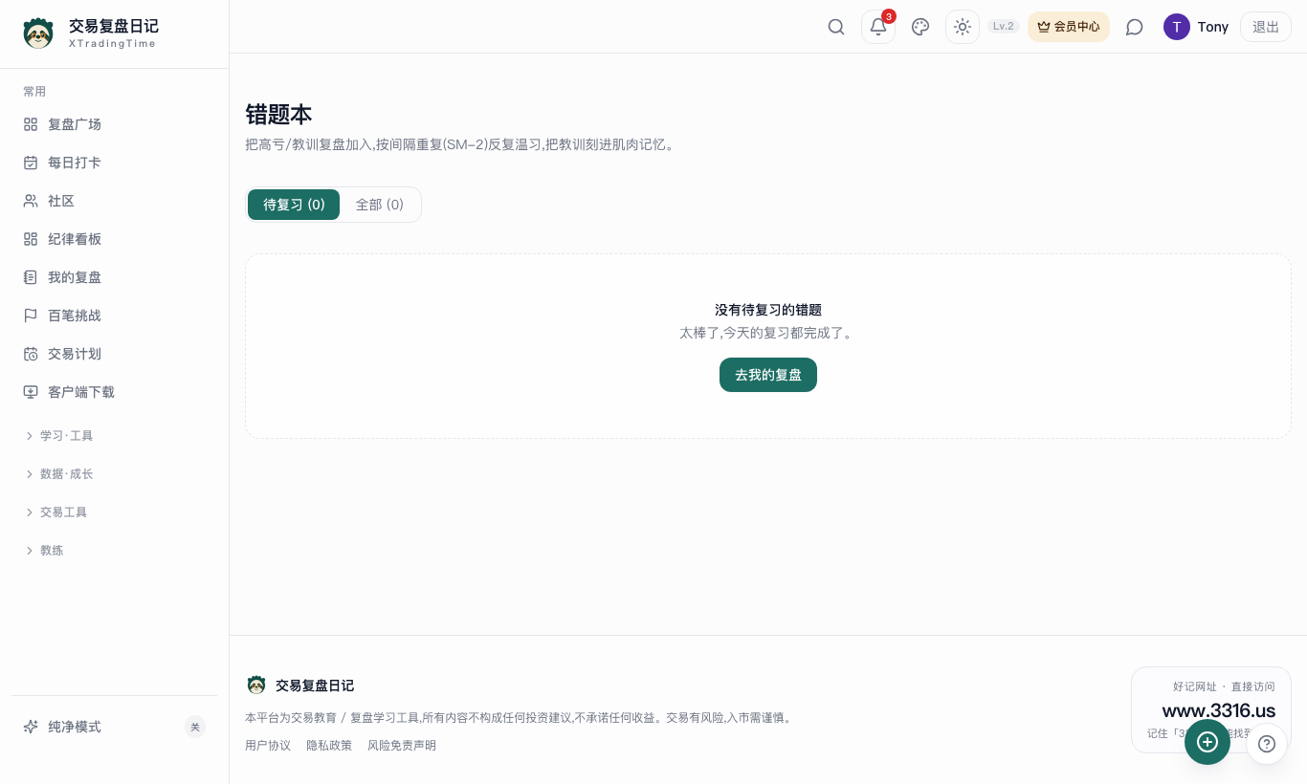1307x784 pixels.
Task: Click 没有待复习的错题 empty-state heading
Action: click(x=768, y=310)
